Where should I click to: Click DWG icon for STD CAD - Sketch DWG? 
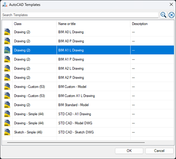point(7,132)
